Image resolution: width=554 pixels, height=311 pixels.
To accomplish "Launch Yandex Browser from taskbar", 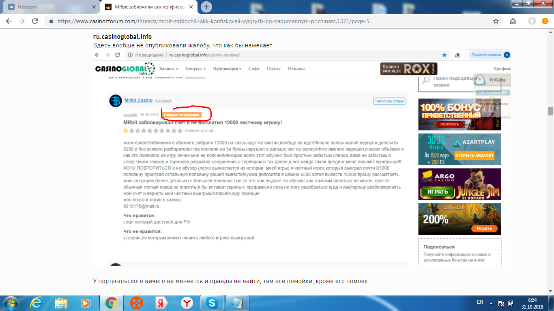I will pos(187,303).
